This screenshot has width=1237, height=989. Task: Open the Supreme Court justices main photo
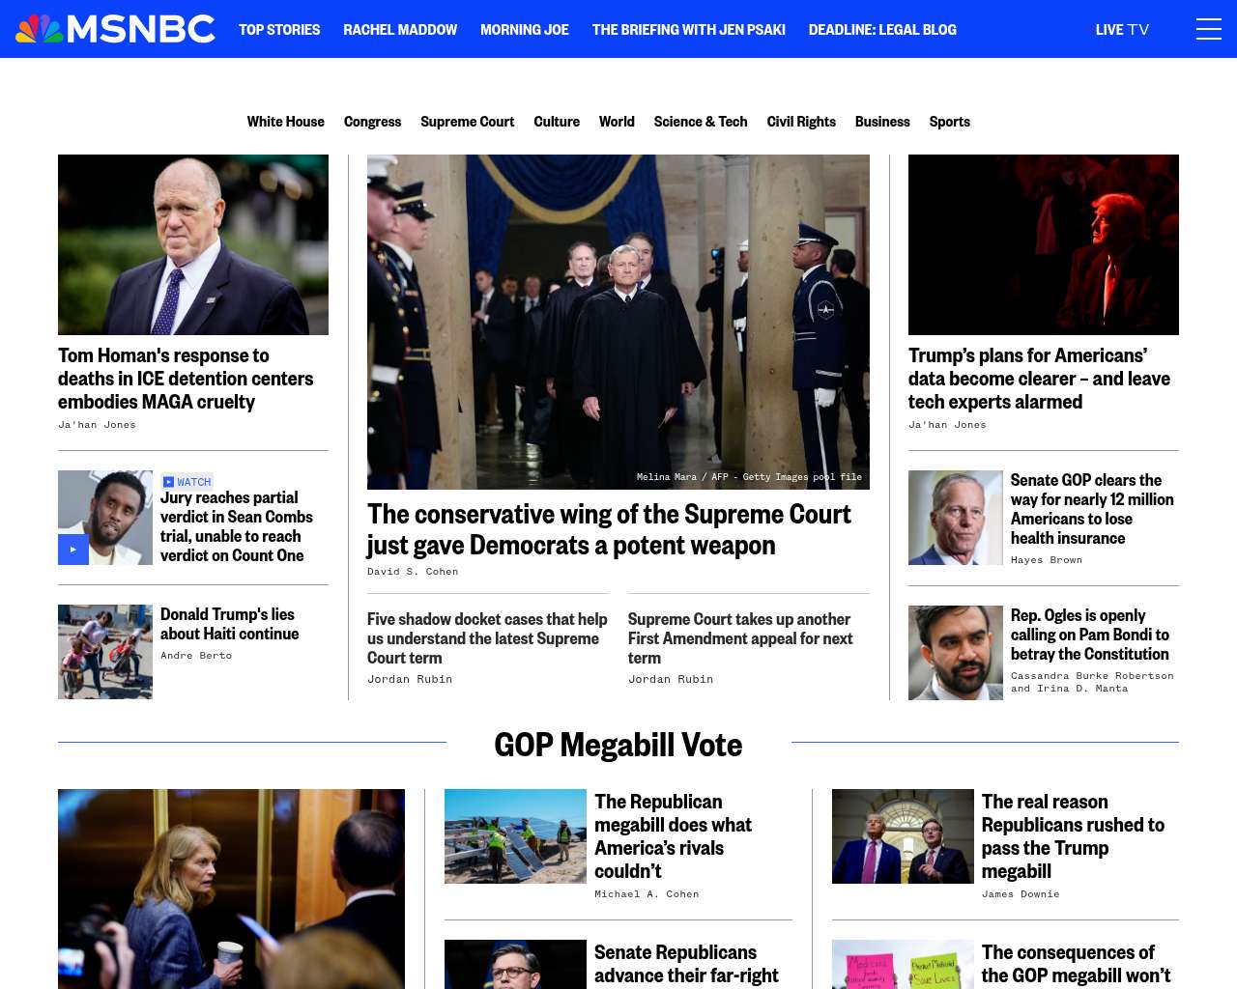pos(618,322)
